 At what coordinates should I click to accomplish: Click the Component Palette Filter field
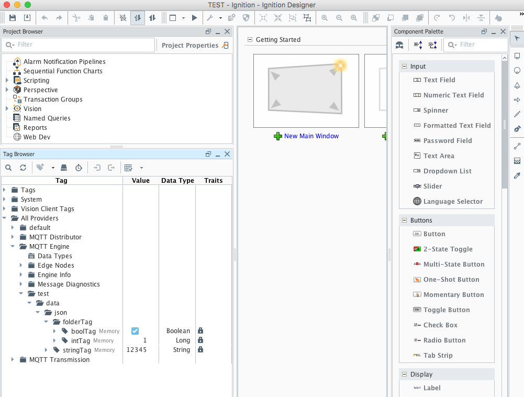[x=475, y=45]
